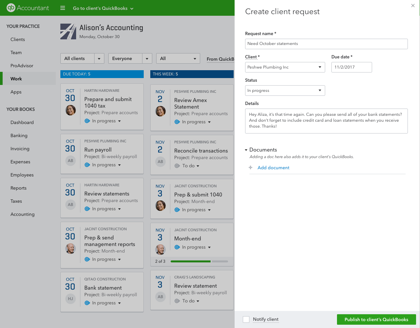The image size is (420, 328).
Task: Click the Month-end 2 of 3 progress bar
Action: point(199,261)
